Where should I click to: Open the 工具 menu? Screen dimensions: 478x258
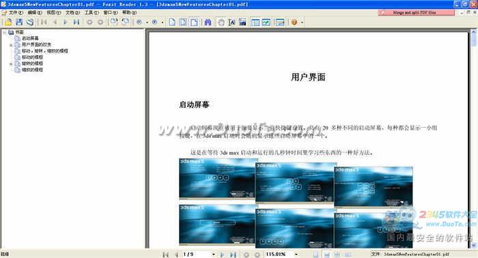92,12
